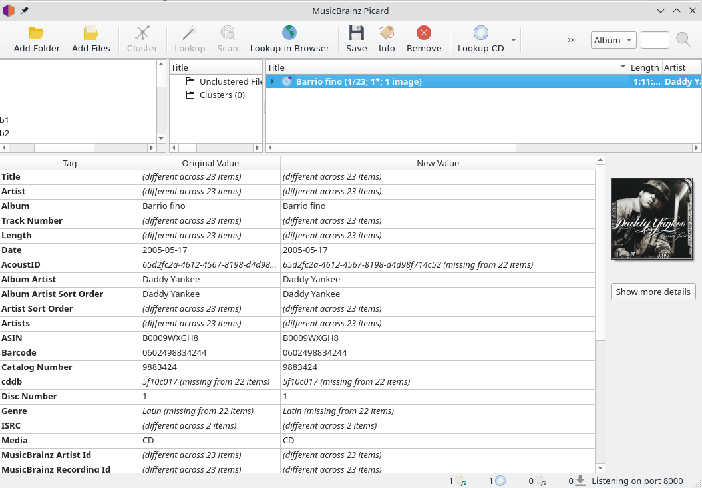Toggle the pin window icon in titlebar
Screen dimensions: 702x488
coord(25,11)
